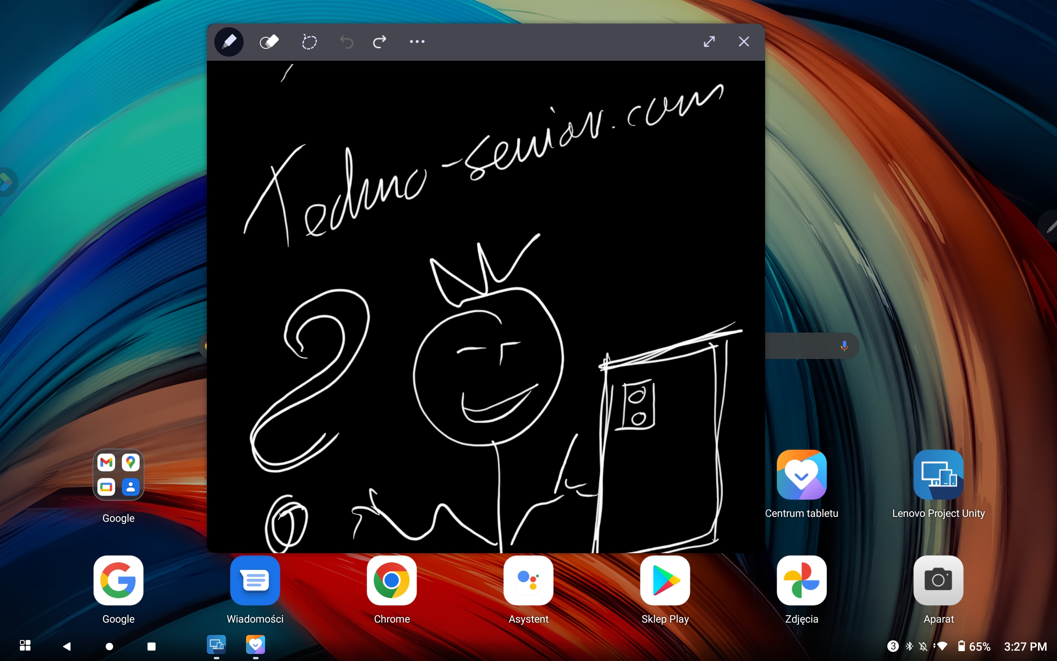Open the Google folder
This screenshot has height=661, width=1057.
tap(118, 474)
